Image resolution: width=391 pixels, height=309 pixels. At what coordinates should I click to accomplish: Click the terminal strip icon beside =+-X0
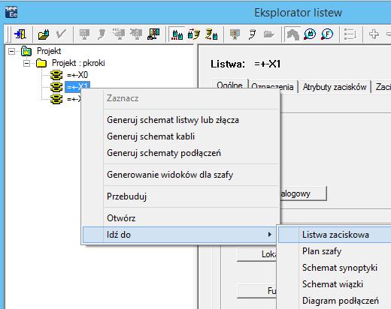(x=56, y=75)
